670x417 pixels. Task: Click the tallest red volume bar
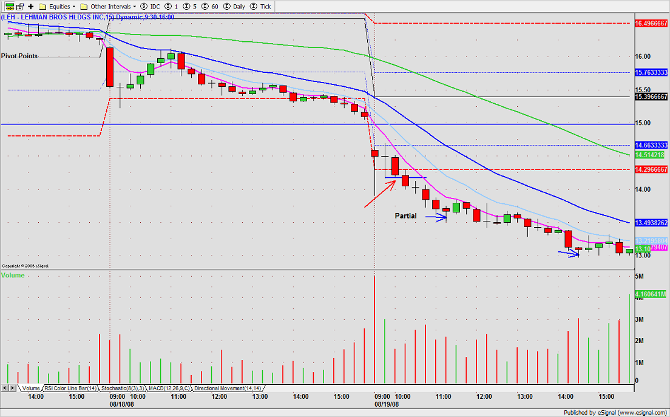click(374, 330)
